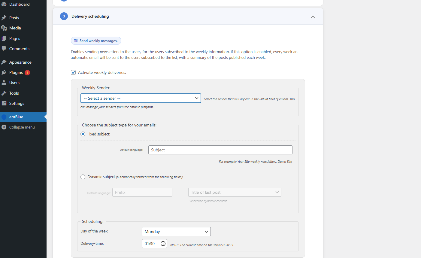Viewport: 421px width, 258px height.
Task: Open the Title of last post dropdown
Action: (x=235, y=192)
